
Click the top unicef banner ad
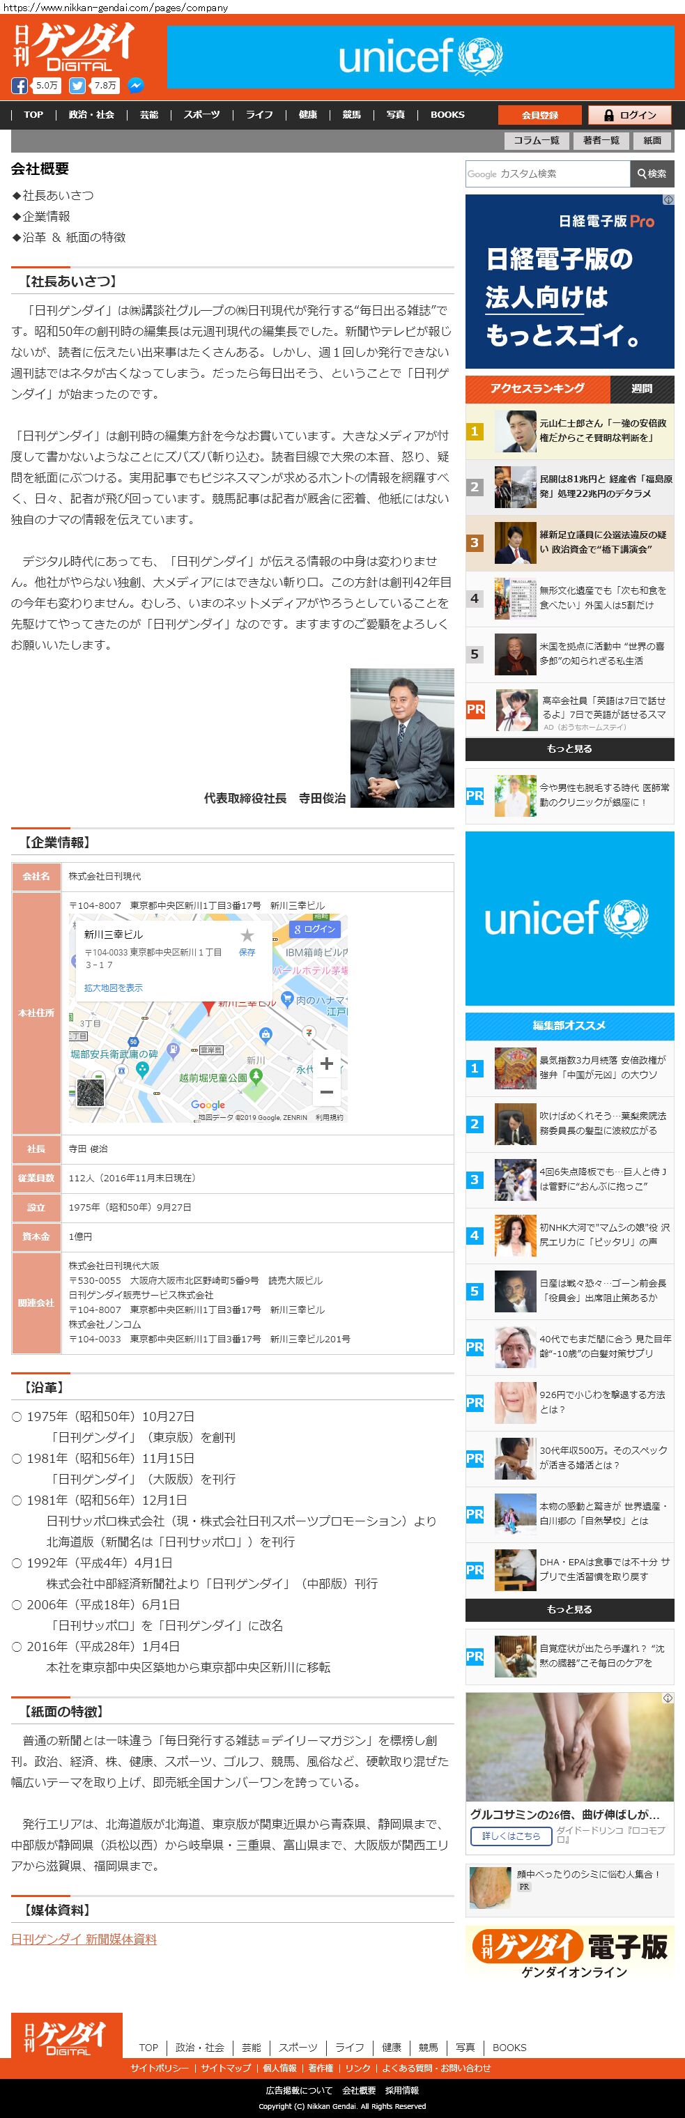pos(420,56)
